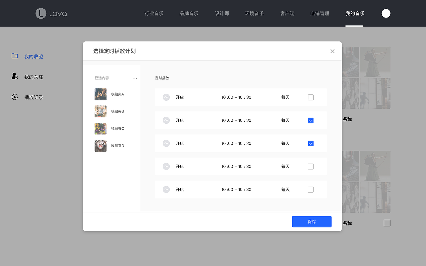Select the 收藏夹C label
This screenshot has height=266, width=426.
(x=117, y=128)
